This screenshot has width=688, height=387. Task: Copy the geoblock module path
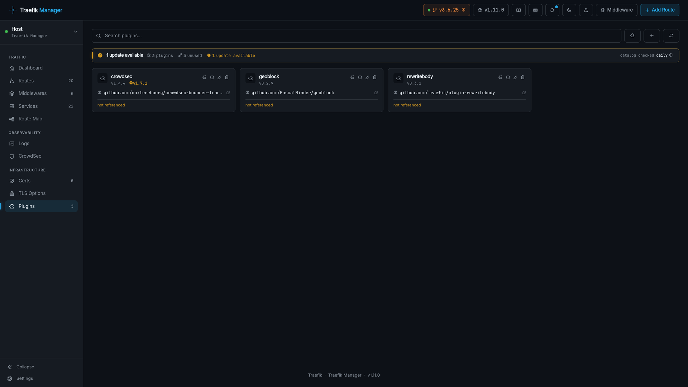(376, 93)
